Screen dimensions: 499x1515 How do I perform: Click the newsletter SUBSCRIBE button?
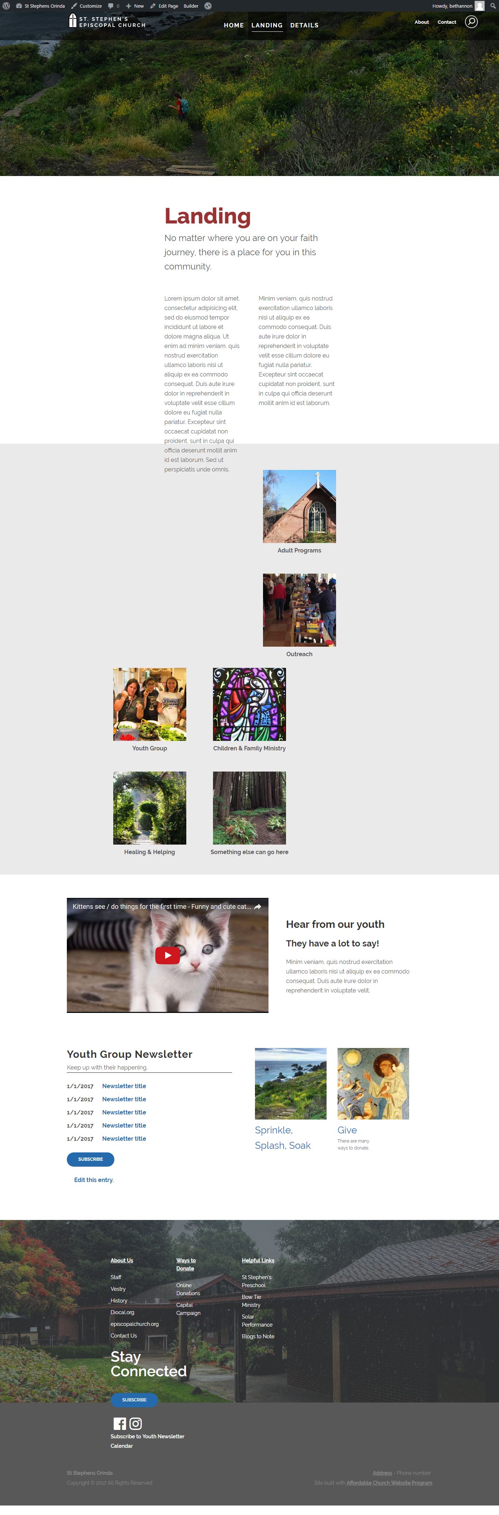click(x=91, y=1159)
